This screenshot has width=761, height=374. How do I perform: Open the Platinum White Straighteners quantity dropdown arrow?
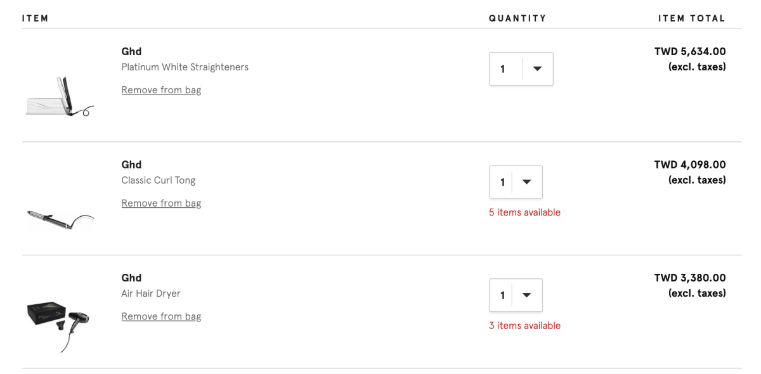(537, 68)
